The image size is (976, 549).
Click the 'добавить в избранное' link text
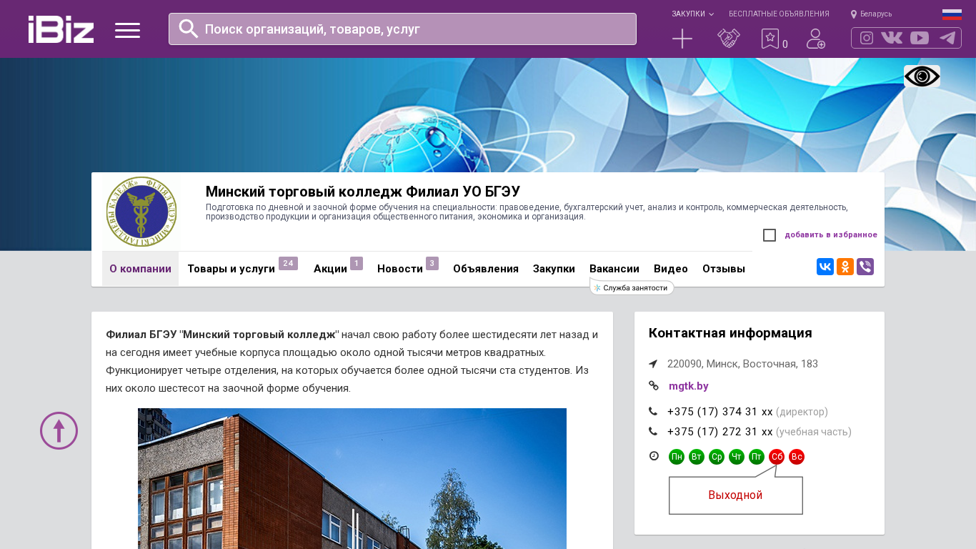click(x=831, y=234)
